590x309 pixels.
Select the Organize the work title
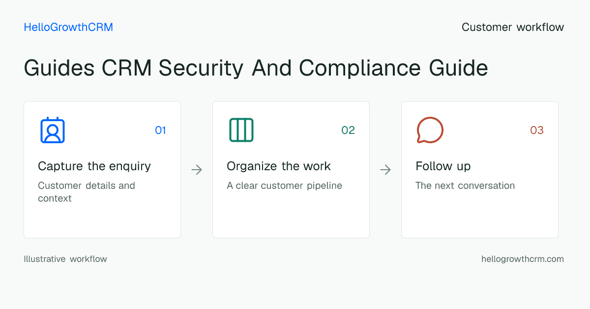tap(279, 166)
